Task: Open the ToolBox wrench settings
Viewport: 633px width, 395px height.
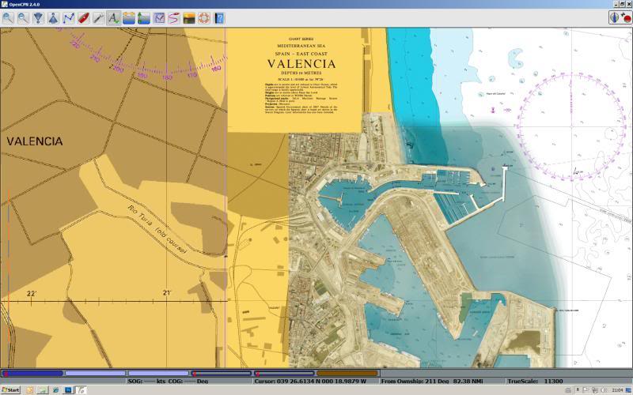Action: point(98,17)
